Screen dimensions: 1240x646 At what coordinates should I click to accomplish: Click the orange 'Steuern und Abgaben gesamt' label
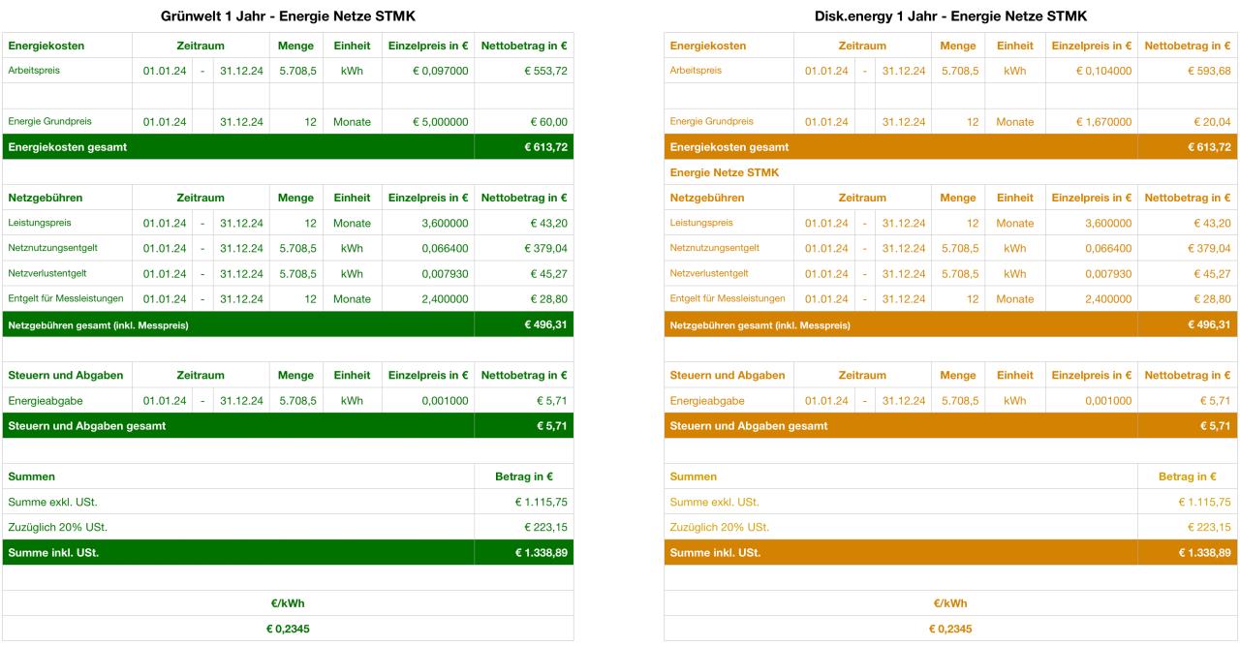point(749,425)
